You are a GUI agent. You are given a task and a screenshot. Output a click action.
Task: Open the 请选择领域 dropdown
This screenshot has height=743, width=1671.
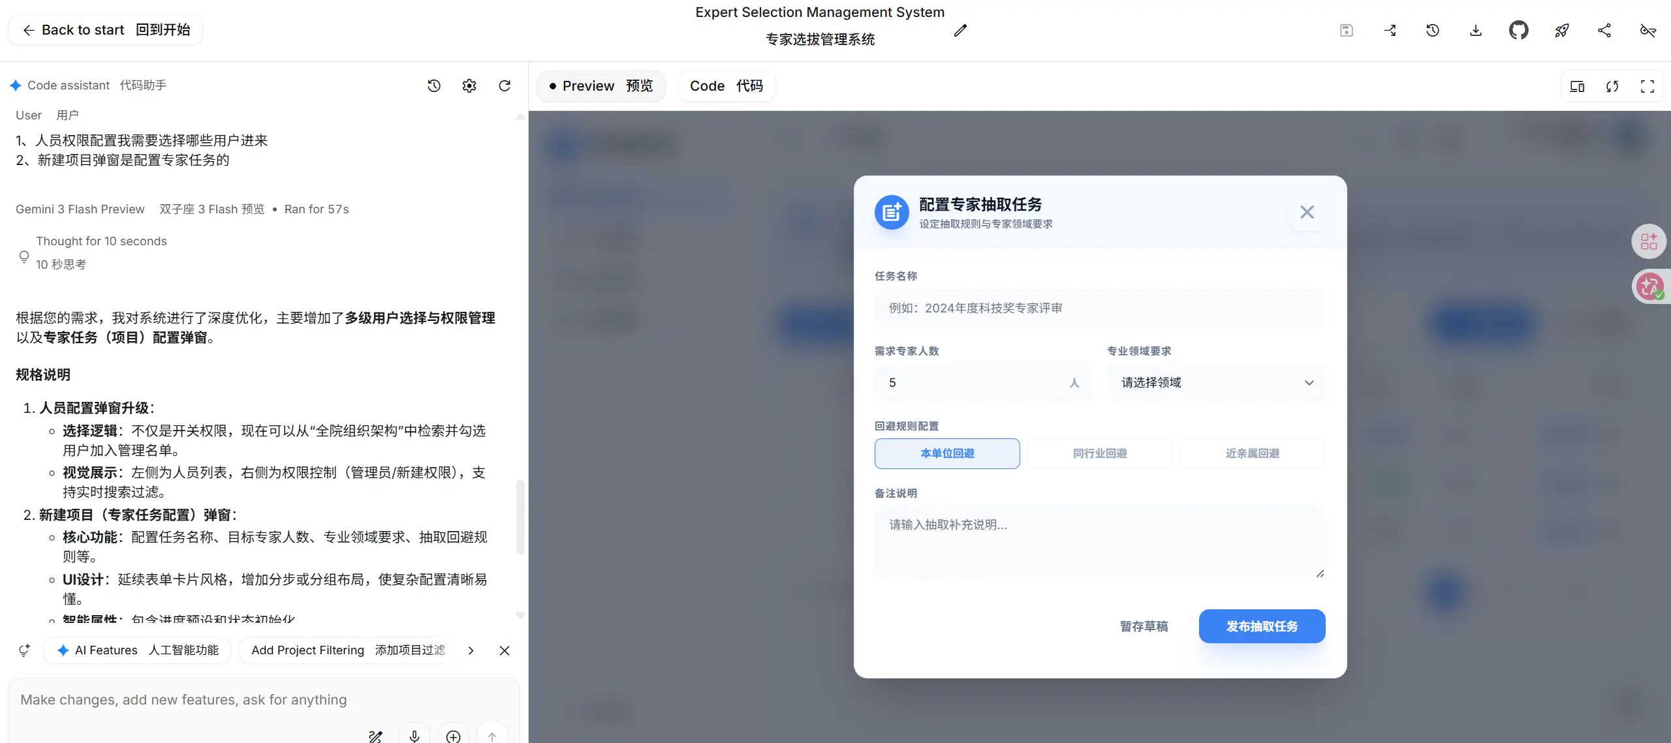coord(1216,383)
